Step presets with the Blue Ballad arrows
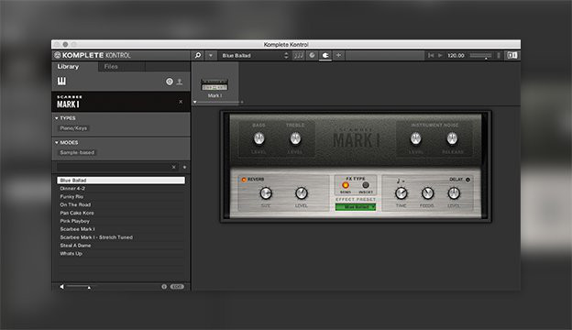 pos(286,55)
